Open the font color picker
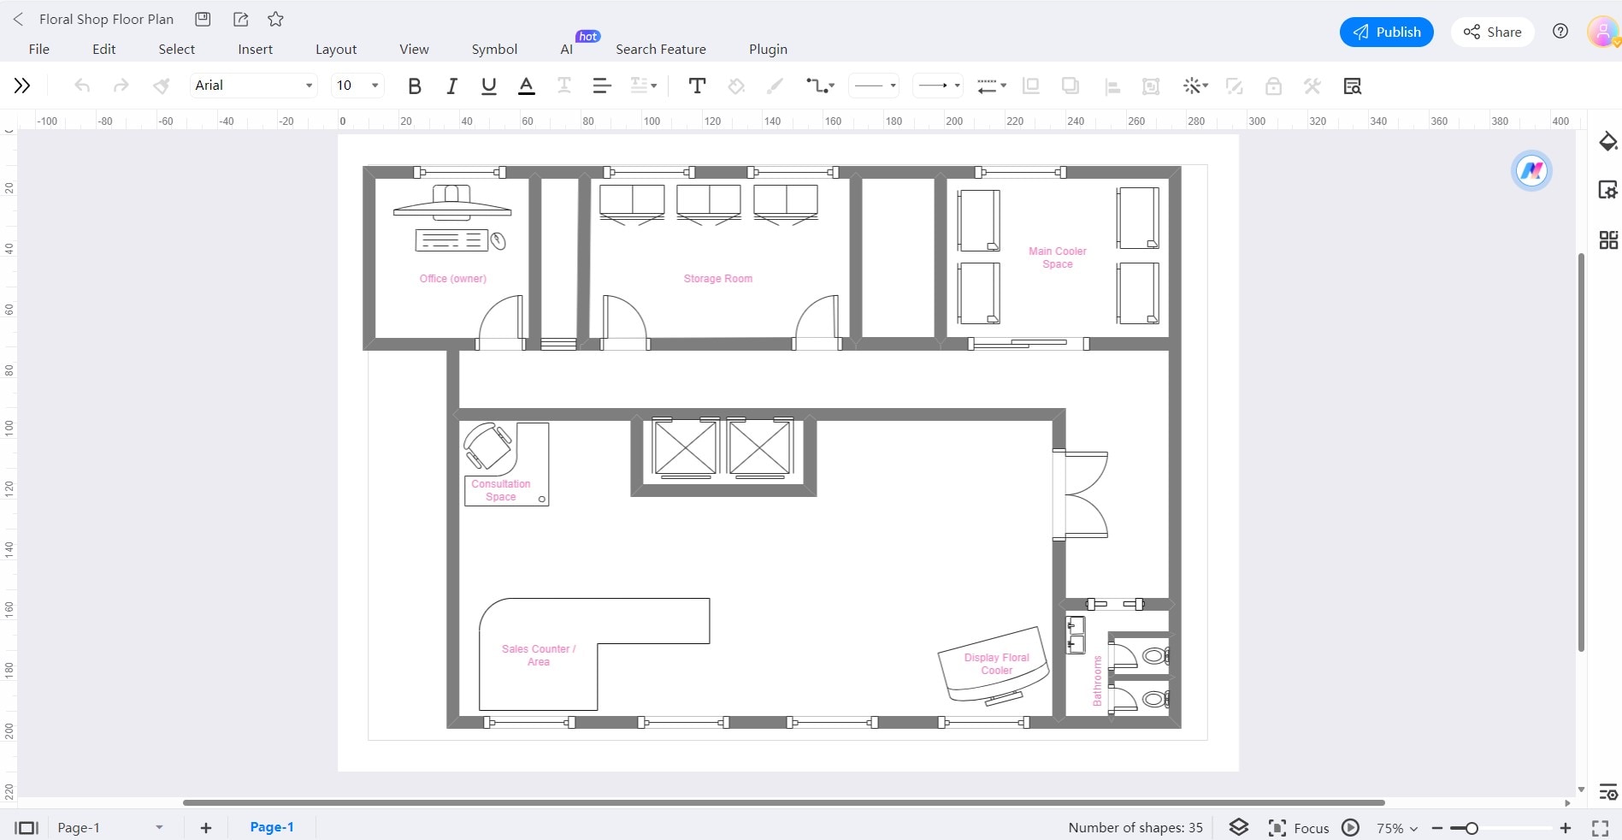Screen dimensions: 1622x840 point(527,86)
